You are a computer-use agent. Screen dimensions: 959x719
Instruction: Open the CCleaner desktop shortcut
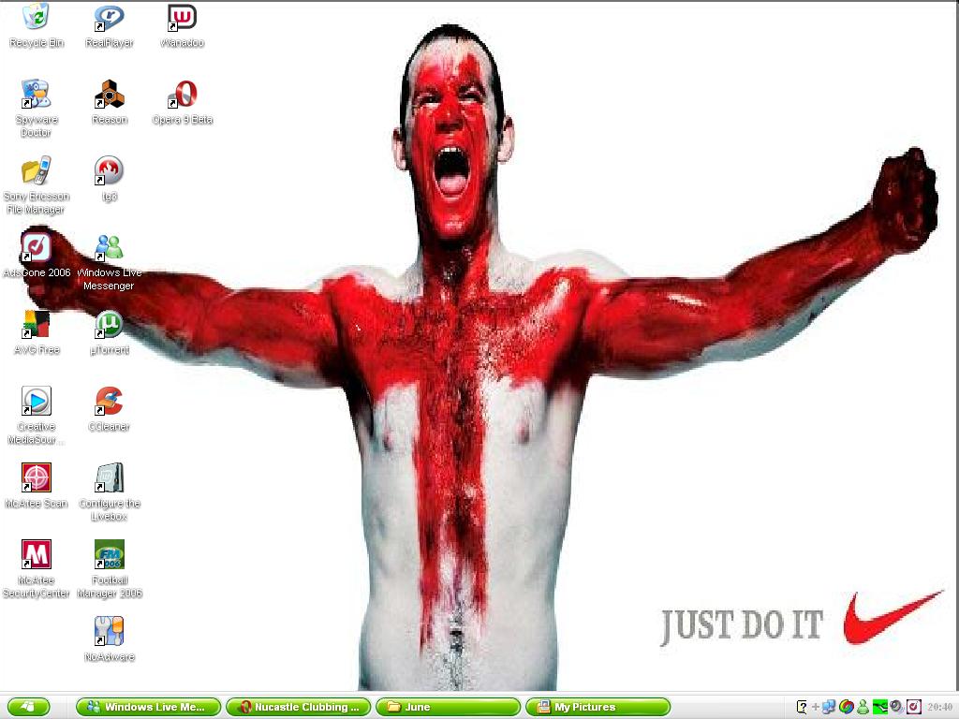[110, 402]
